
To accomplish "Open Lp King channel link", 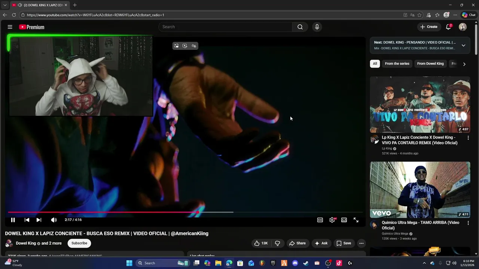I will (387, 148).
